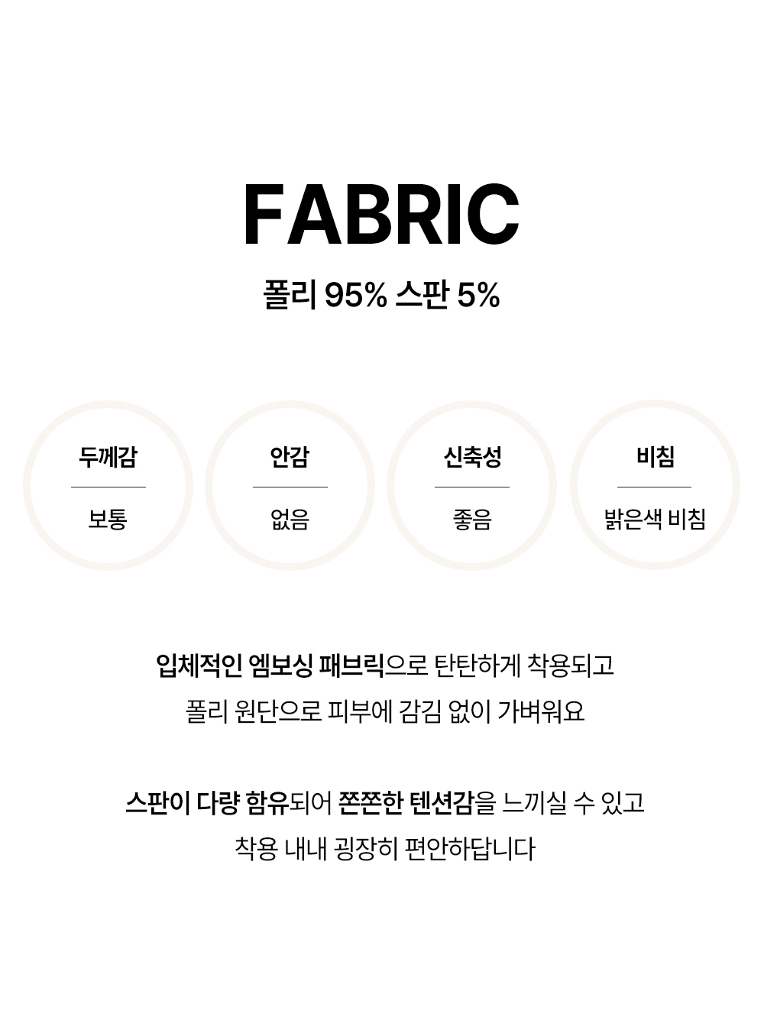
Task: Select the 밝은색 비침 value text
Action: pos(655,520)
